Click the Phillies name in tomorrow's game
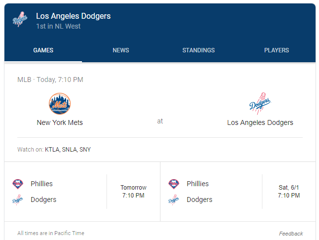This screenshot has width=319, height=240. tap(41, 184)
